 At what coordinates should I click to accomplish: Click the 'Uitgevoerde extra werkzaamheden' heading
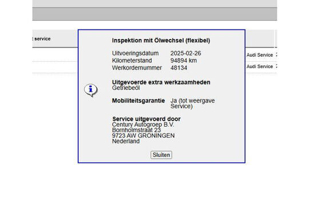point(161,82)
